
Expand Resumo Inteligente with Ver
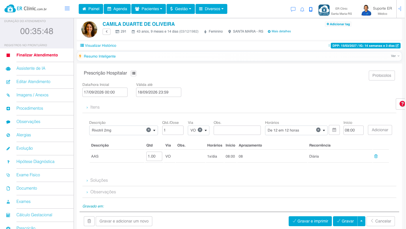pos(395,56)
